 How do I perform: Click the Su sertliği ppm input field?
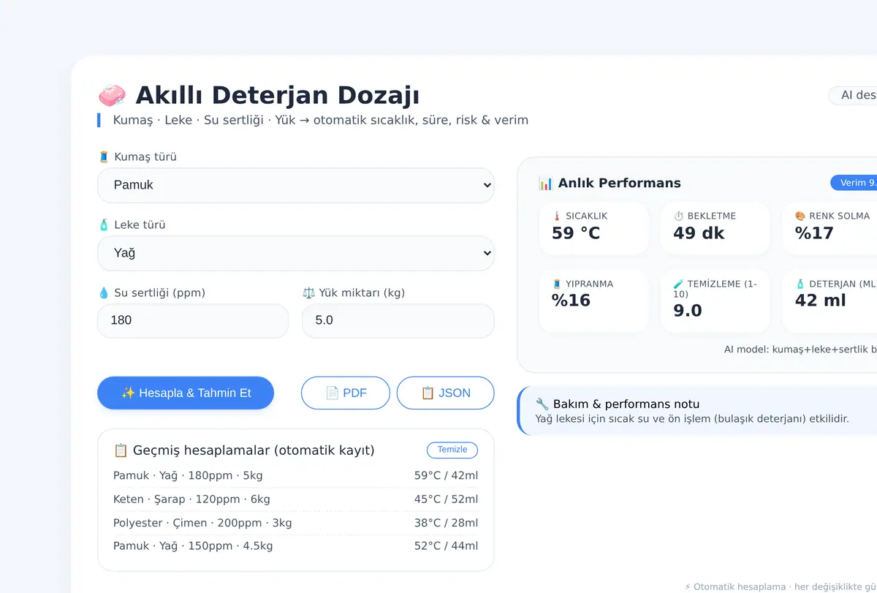193,320
